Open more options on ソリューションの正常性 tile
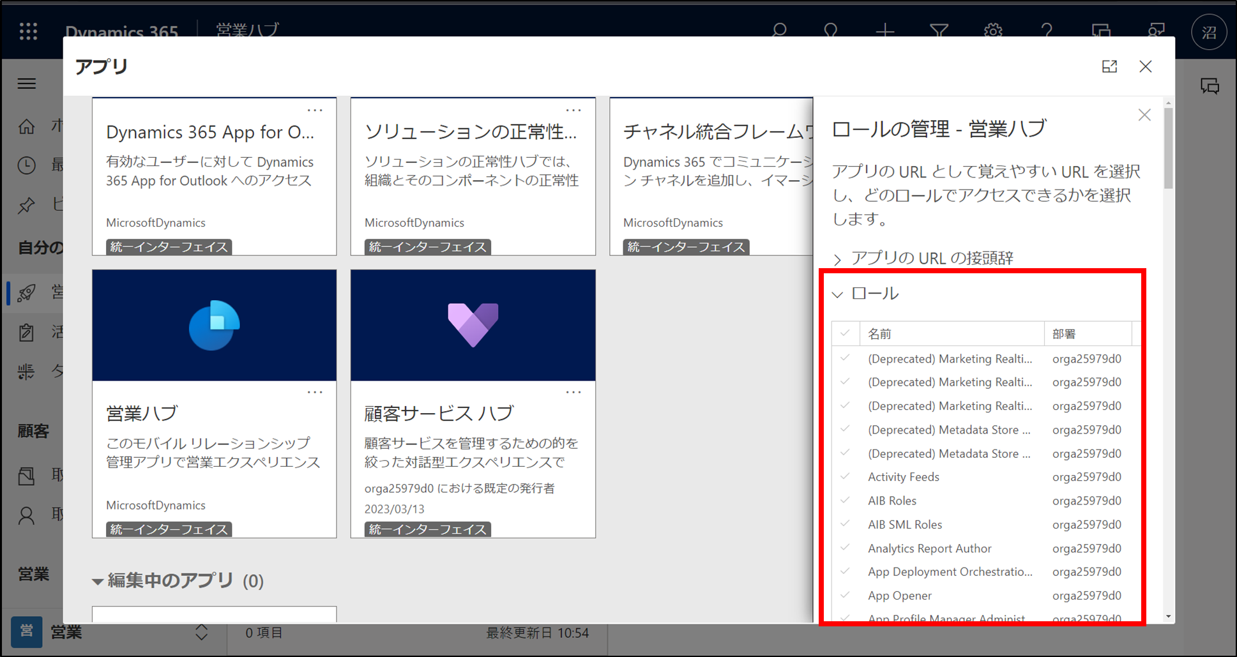The width and height of the screenshot is (1237, 657). (573, 110)
